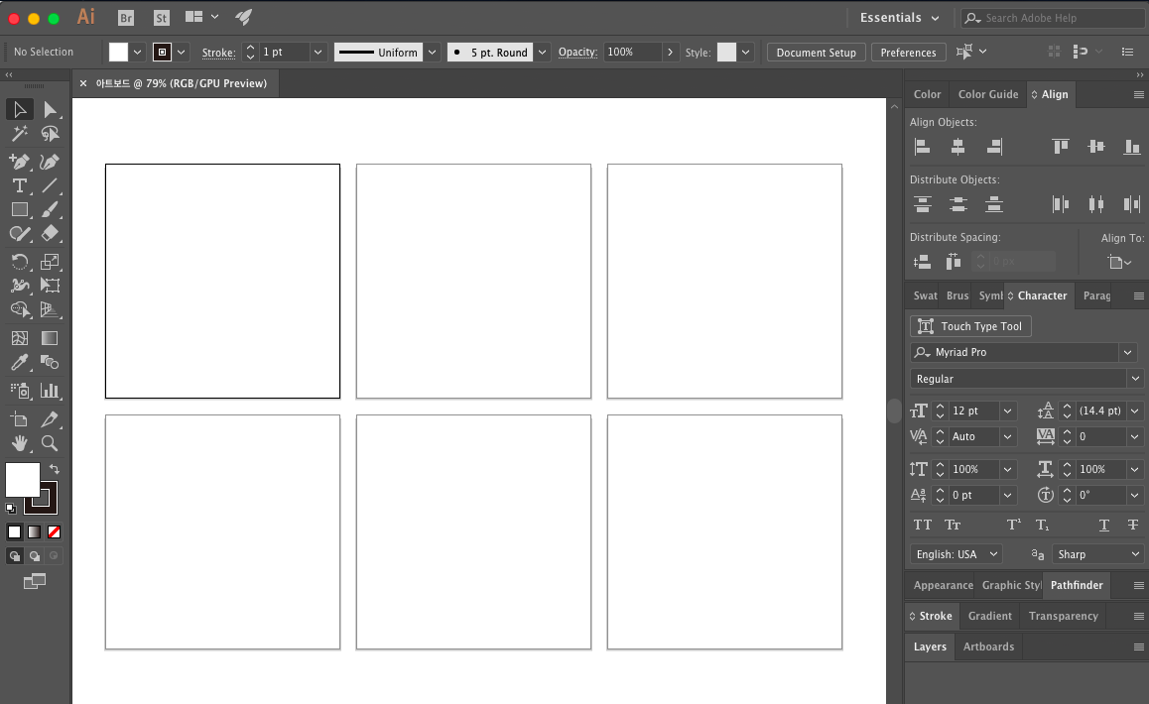The width and height of the screenshot is (1149, 704).
Task: Click the toolbar Fill color box
Action: [x=22, y=481]
